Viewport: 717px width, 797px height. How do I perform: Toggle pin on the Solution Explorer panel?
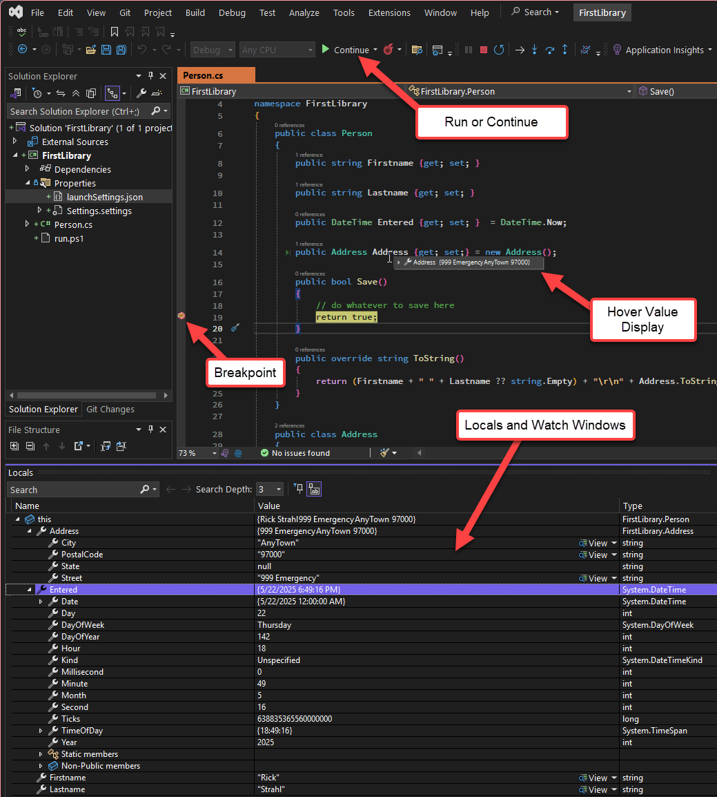(150, 76)
